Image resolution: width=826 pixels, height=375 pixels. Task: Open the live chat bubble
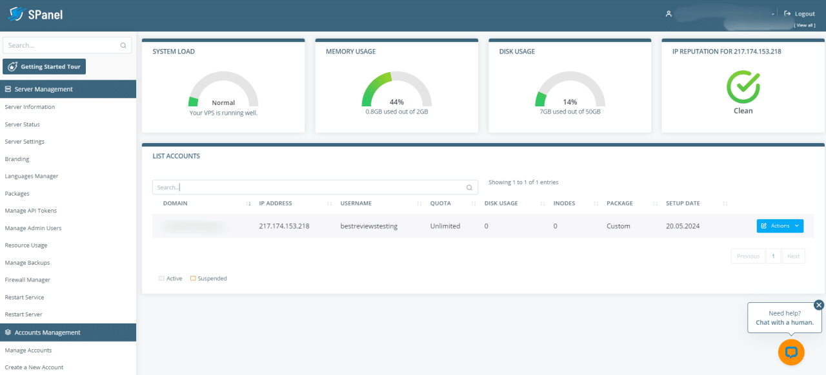tap(791, 352)
